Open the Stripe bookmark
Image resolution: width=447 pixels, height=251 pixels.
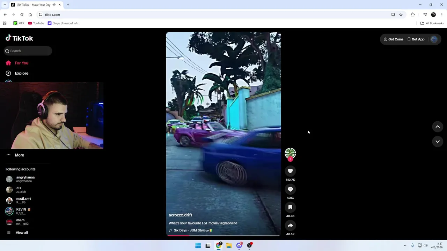[64, 23]
